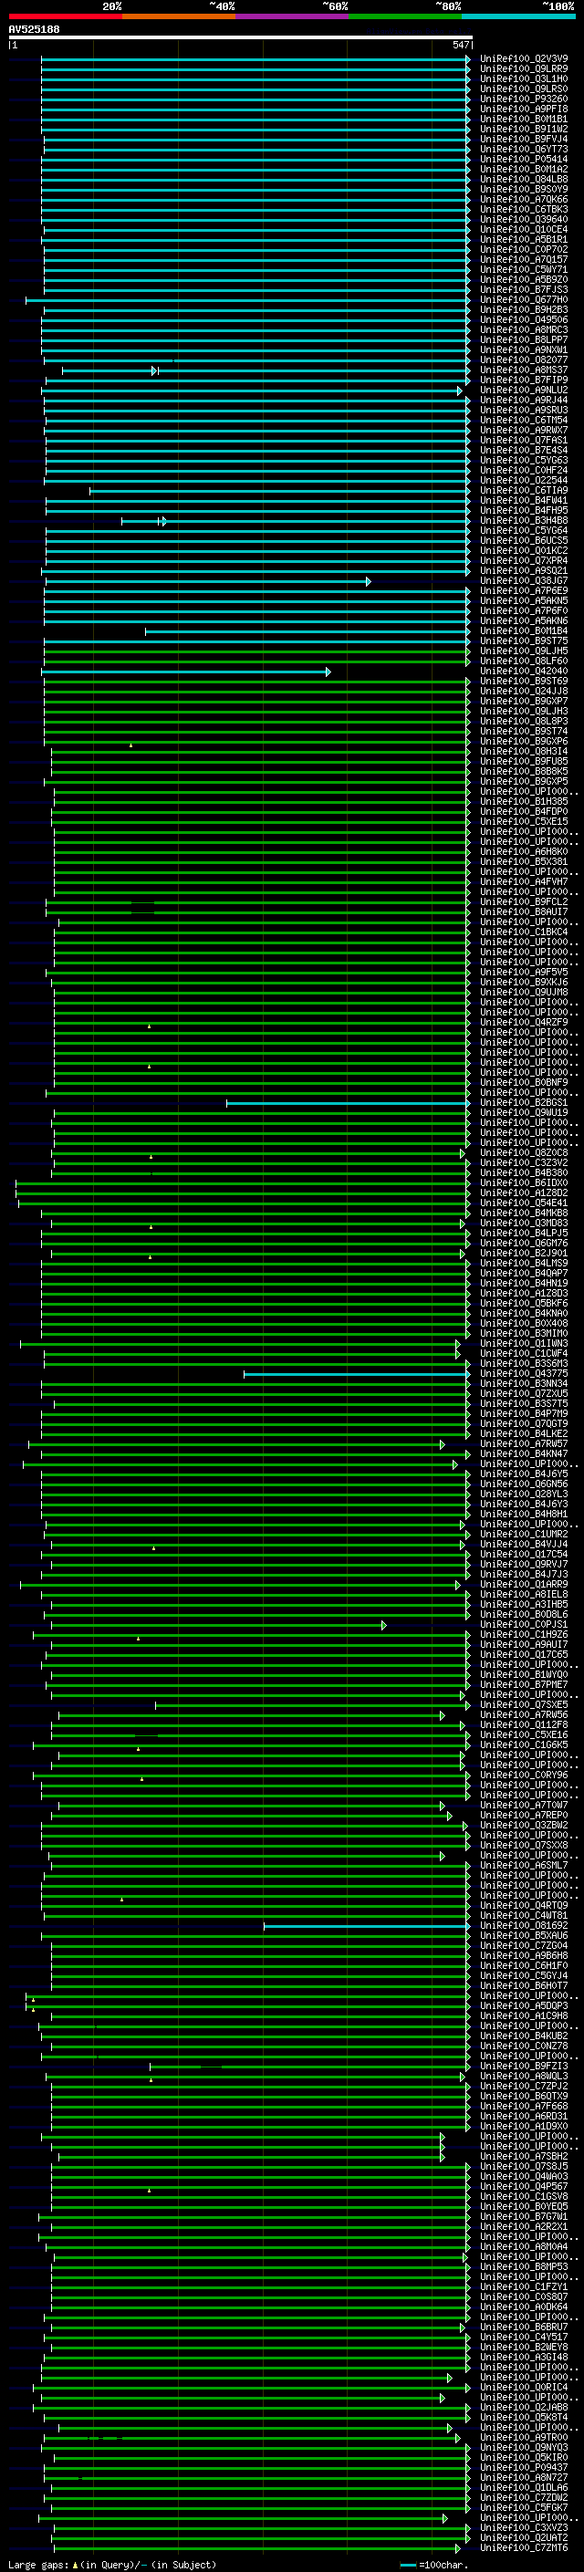Select the UniRef100_Q9WU19 label
This screenshot has width=584, height=2572.
tap(524, 1113)
